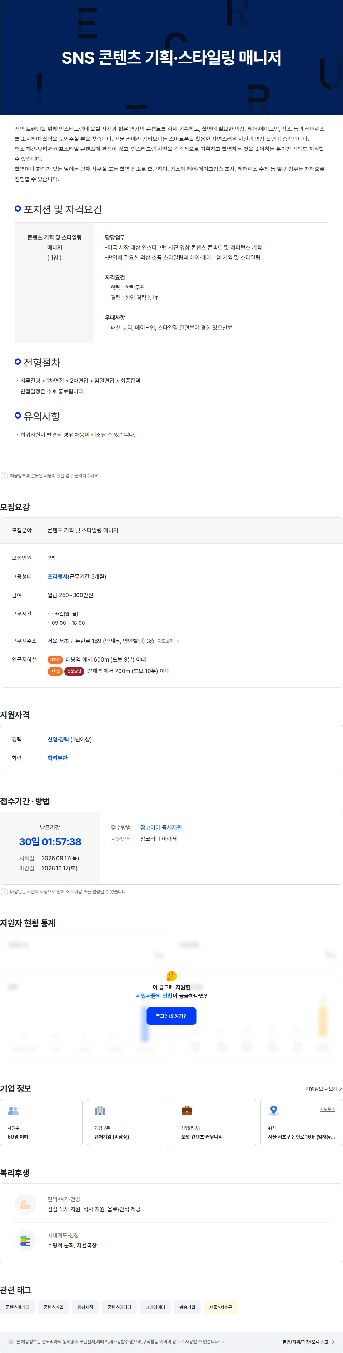Click the employee count people icon
The width and height of the screenshot is (343, 1353).
pyautogui.click(x=13, y=1110)
